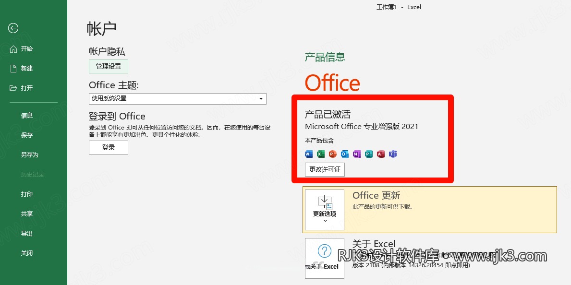The width and height of the screenshot is (571, 285).
Task: Click the 登录到 Office heading
Action: pos(117,116)
